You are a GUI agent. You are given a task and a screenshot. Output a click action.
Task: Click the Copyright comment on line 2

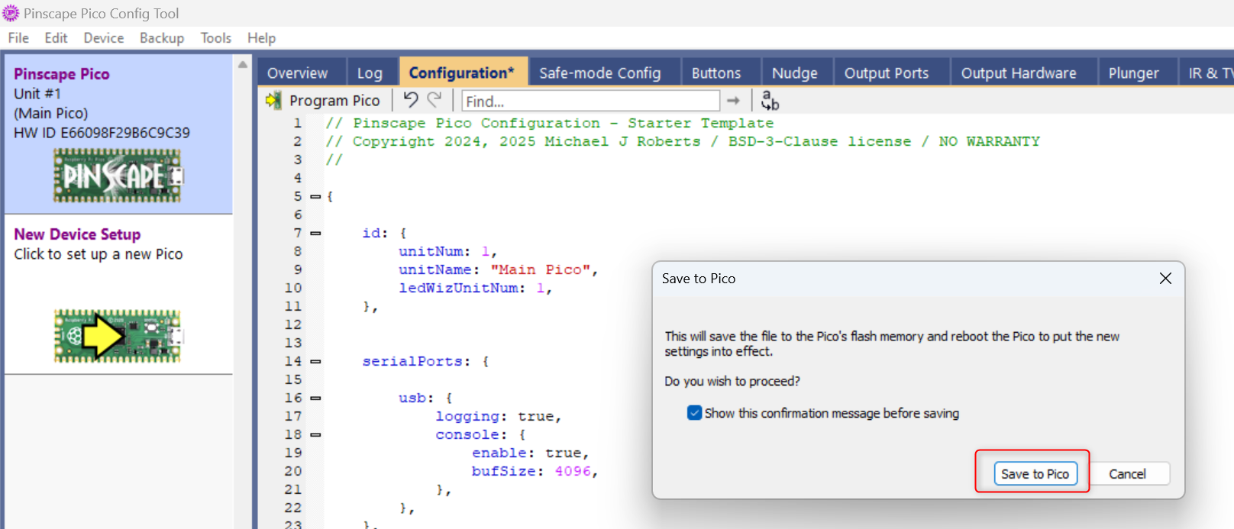[x=683, y=141]
